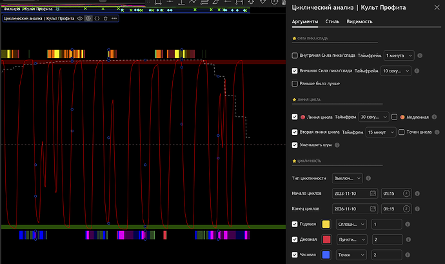Enable Внутряняя Сила пика/спада checkbox
This screenshot has height=264, width=445.
[x=295, y=56]
